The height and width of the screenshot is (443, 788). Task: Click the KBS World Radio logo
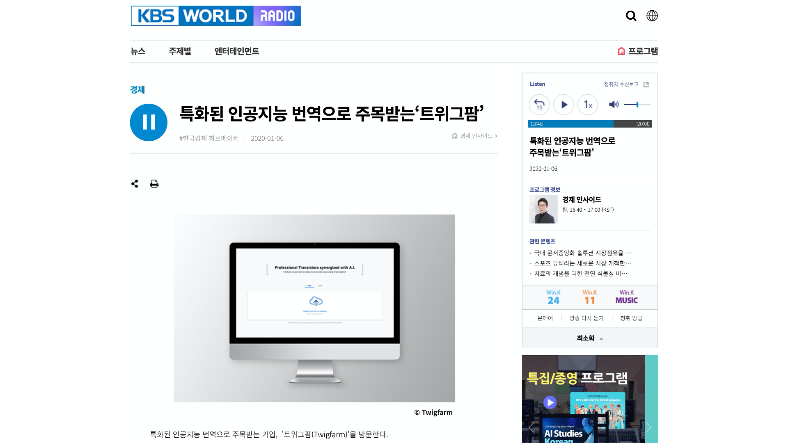click(216, 16)
